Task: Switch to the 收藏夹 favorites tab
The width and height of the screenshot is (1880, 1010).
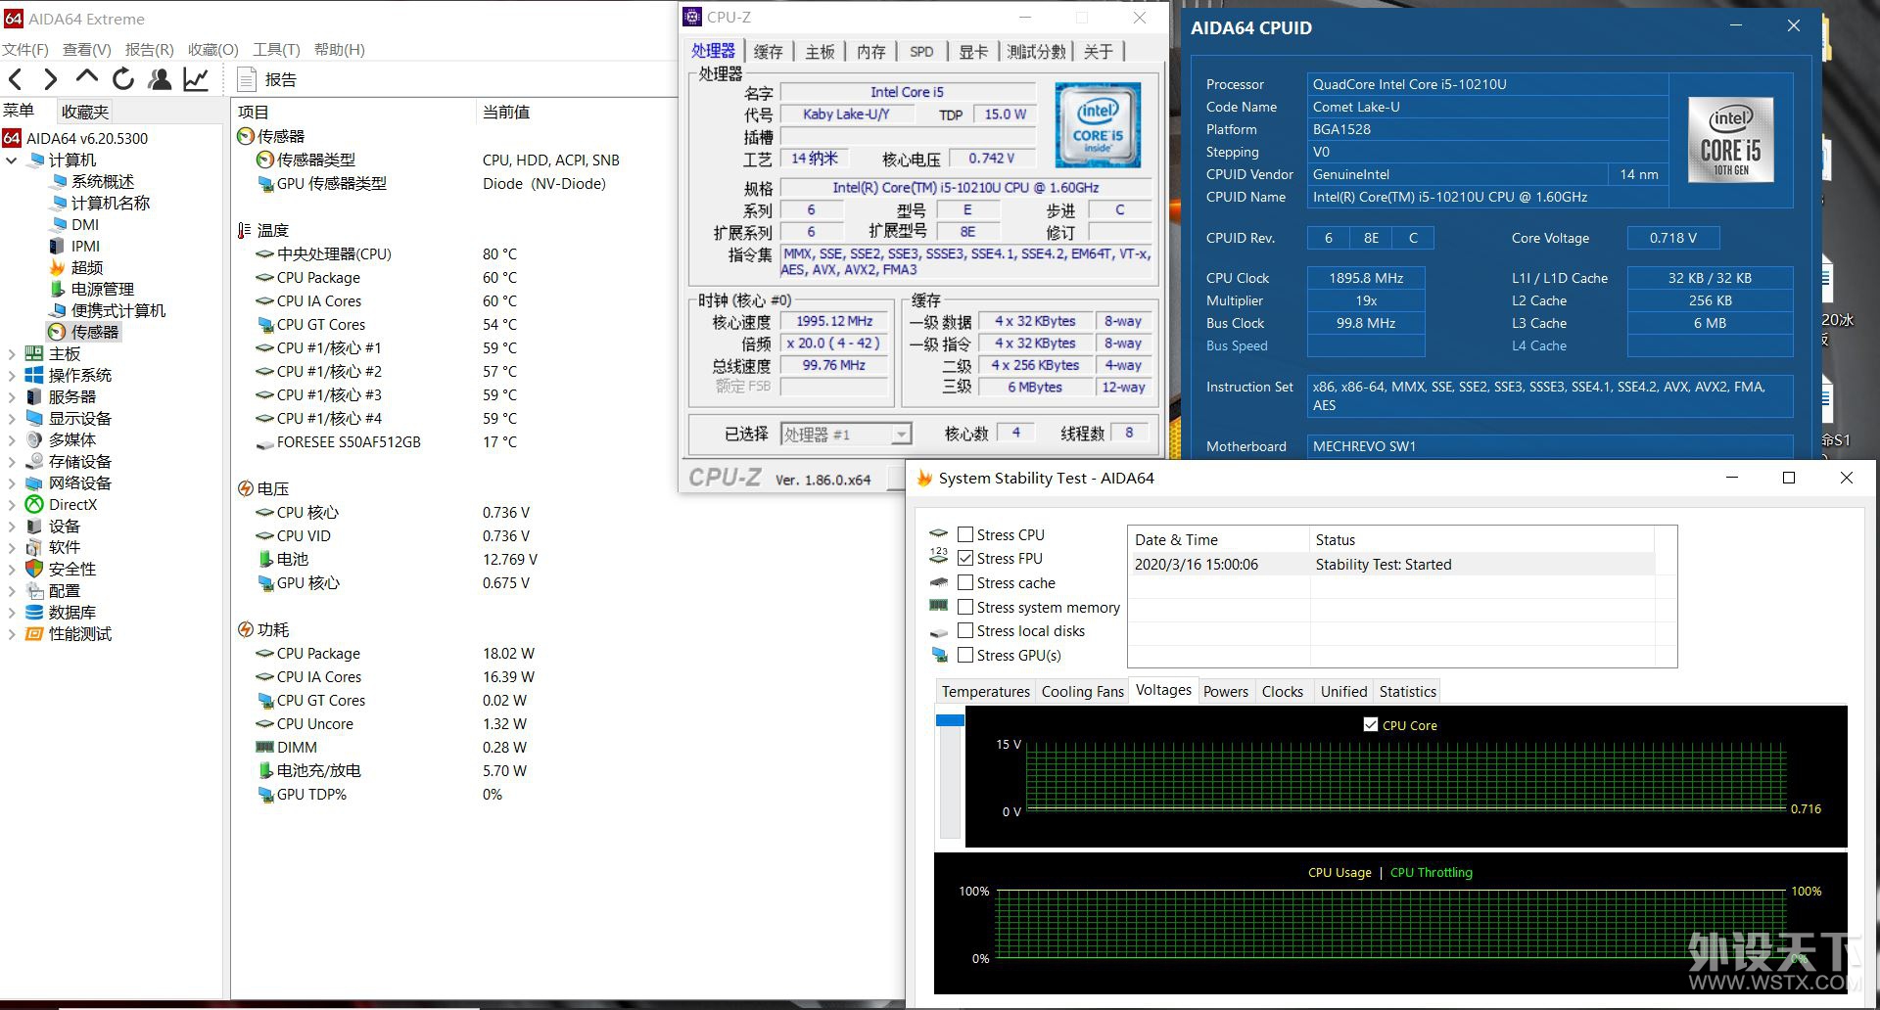Action: click(85, 112)
